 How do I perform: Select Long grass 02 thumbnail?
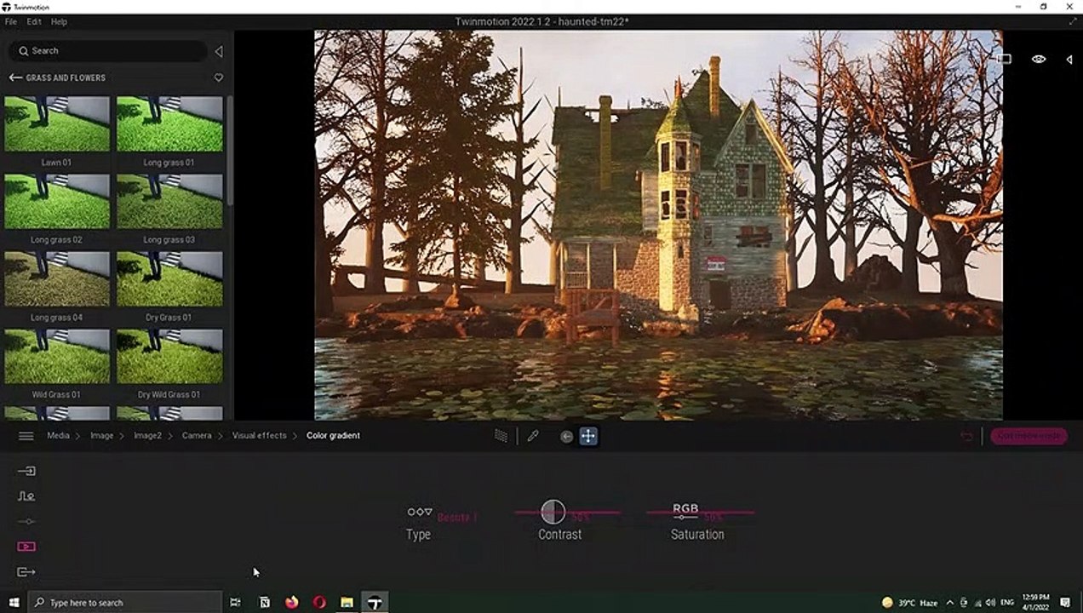pos(57,202)
